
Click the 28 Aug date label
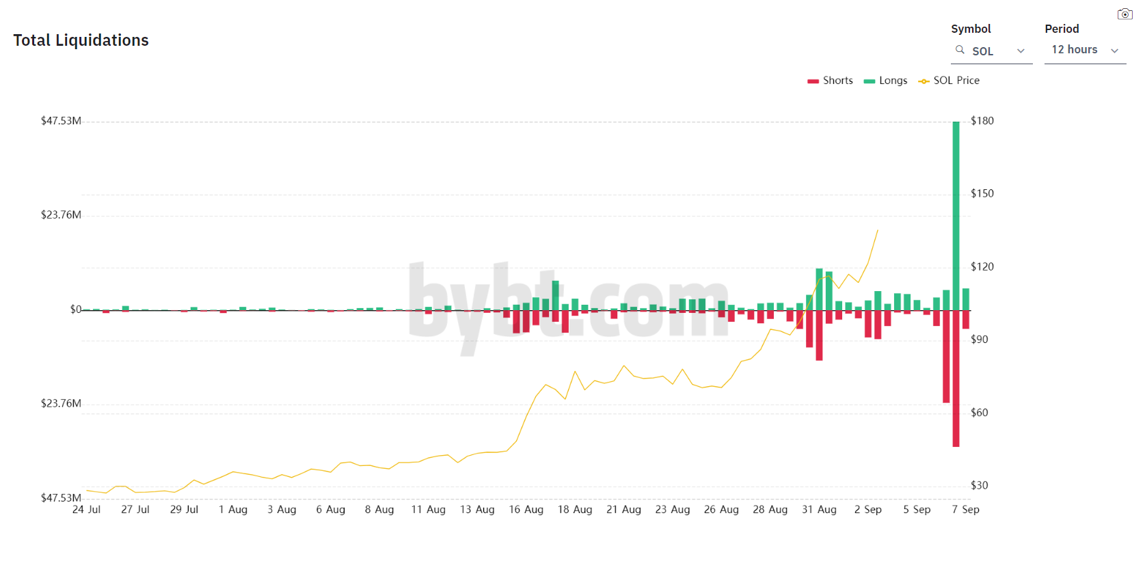770,510
